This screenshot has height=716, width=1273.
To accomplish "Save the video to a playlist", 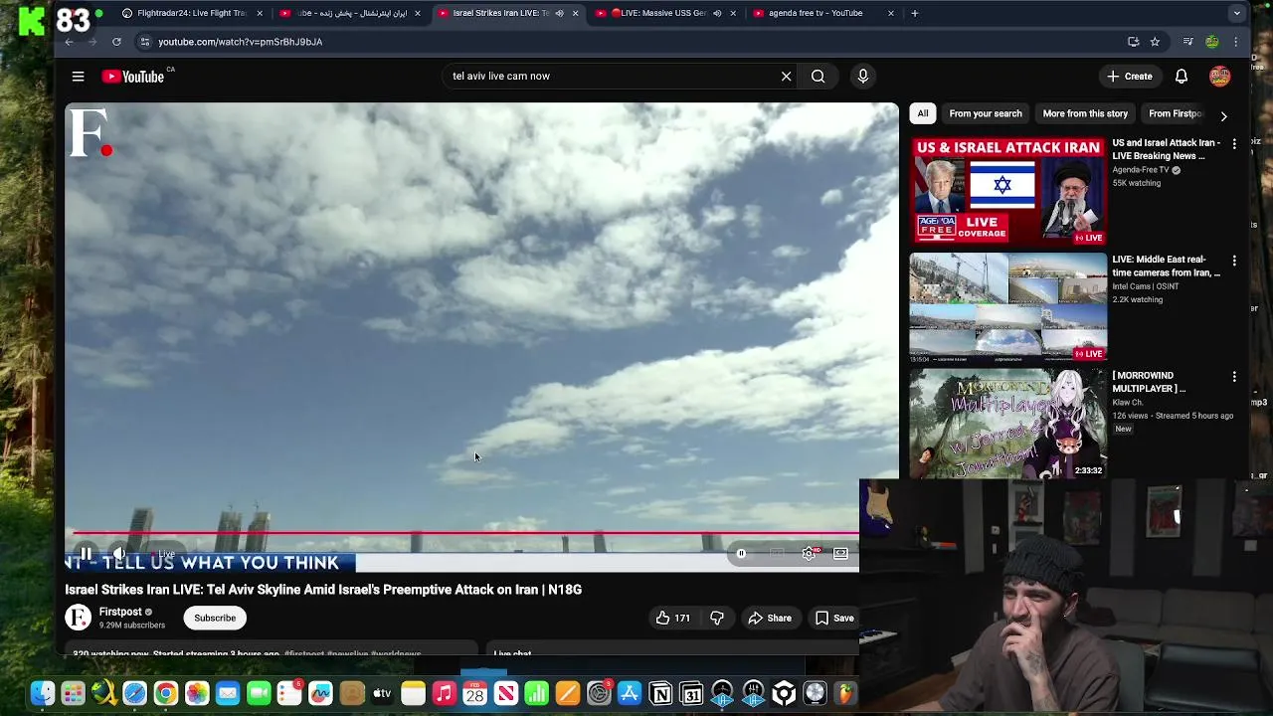I will [834, 619].
